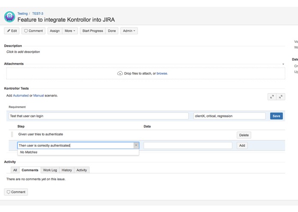Click the bottom Comment button
Image resolution: width=298 pixels, height=212 pixels.
pyautogui.click(x=16, y=192)
